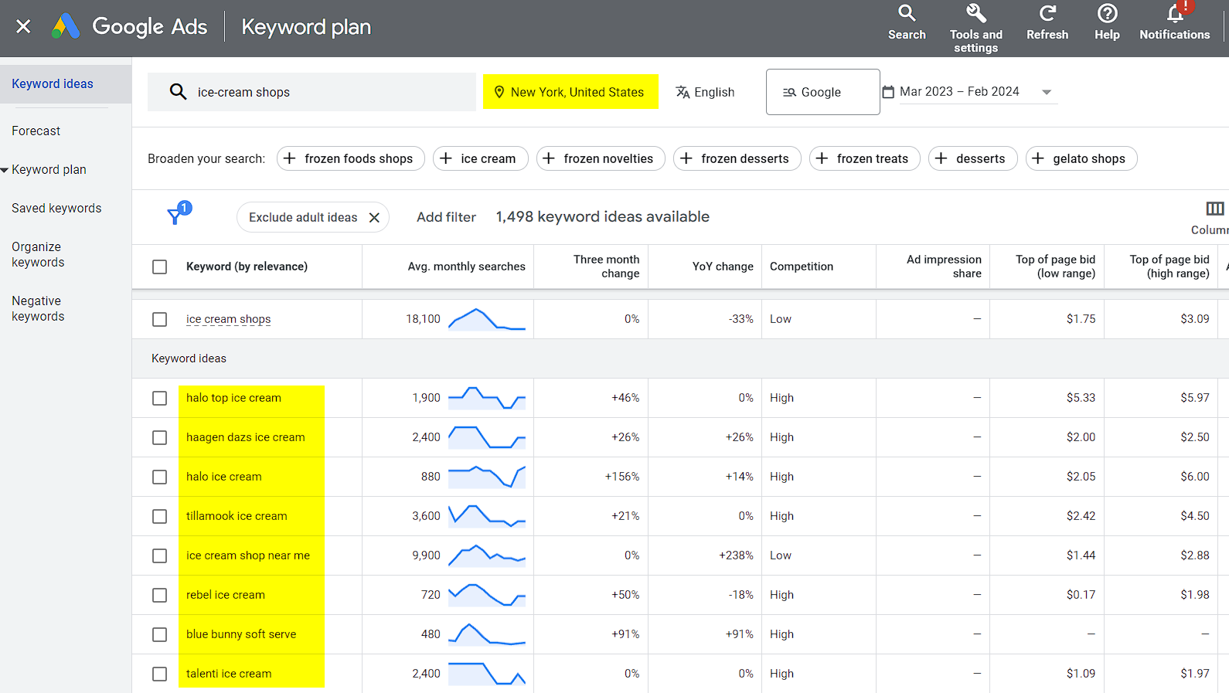Open Saved keywords in sidebar
1229x693 pixels.
pyautogui.click(x=56, y=209)
